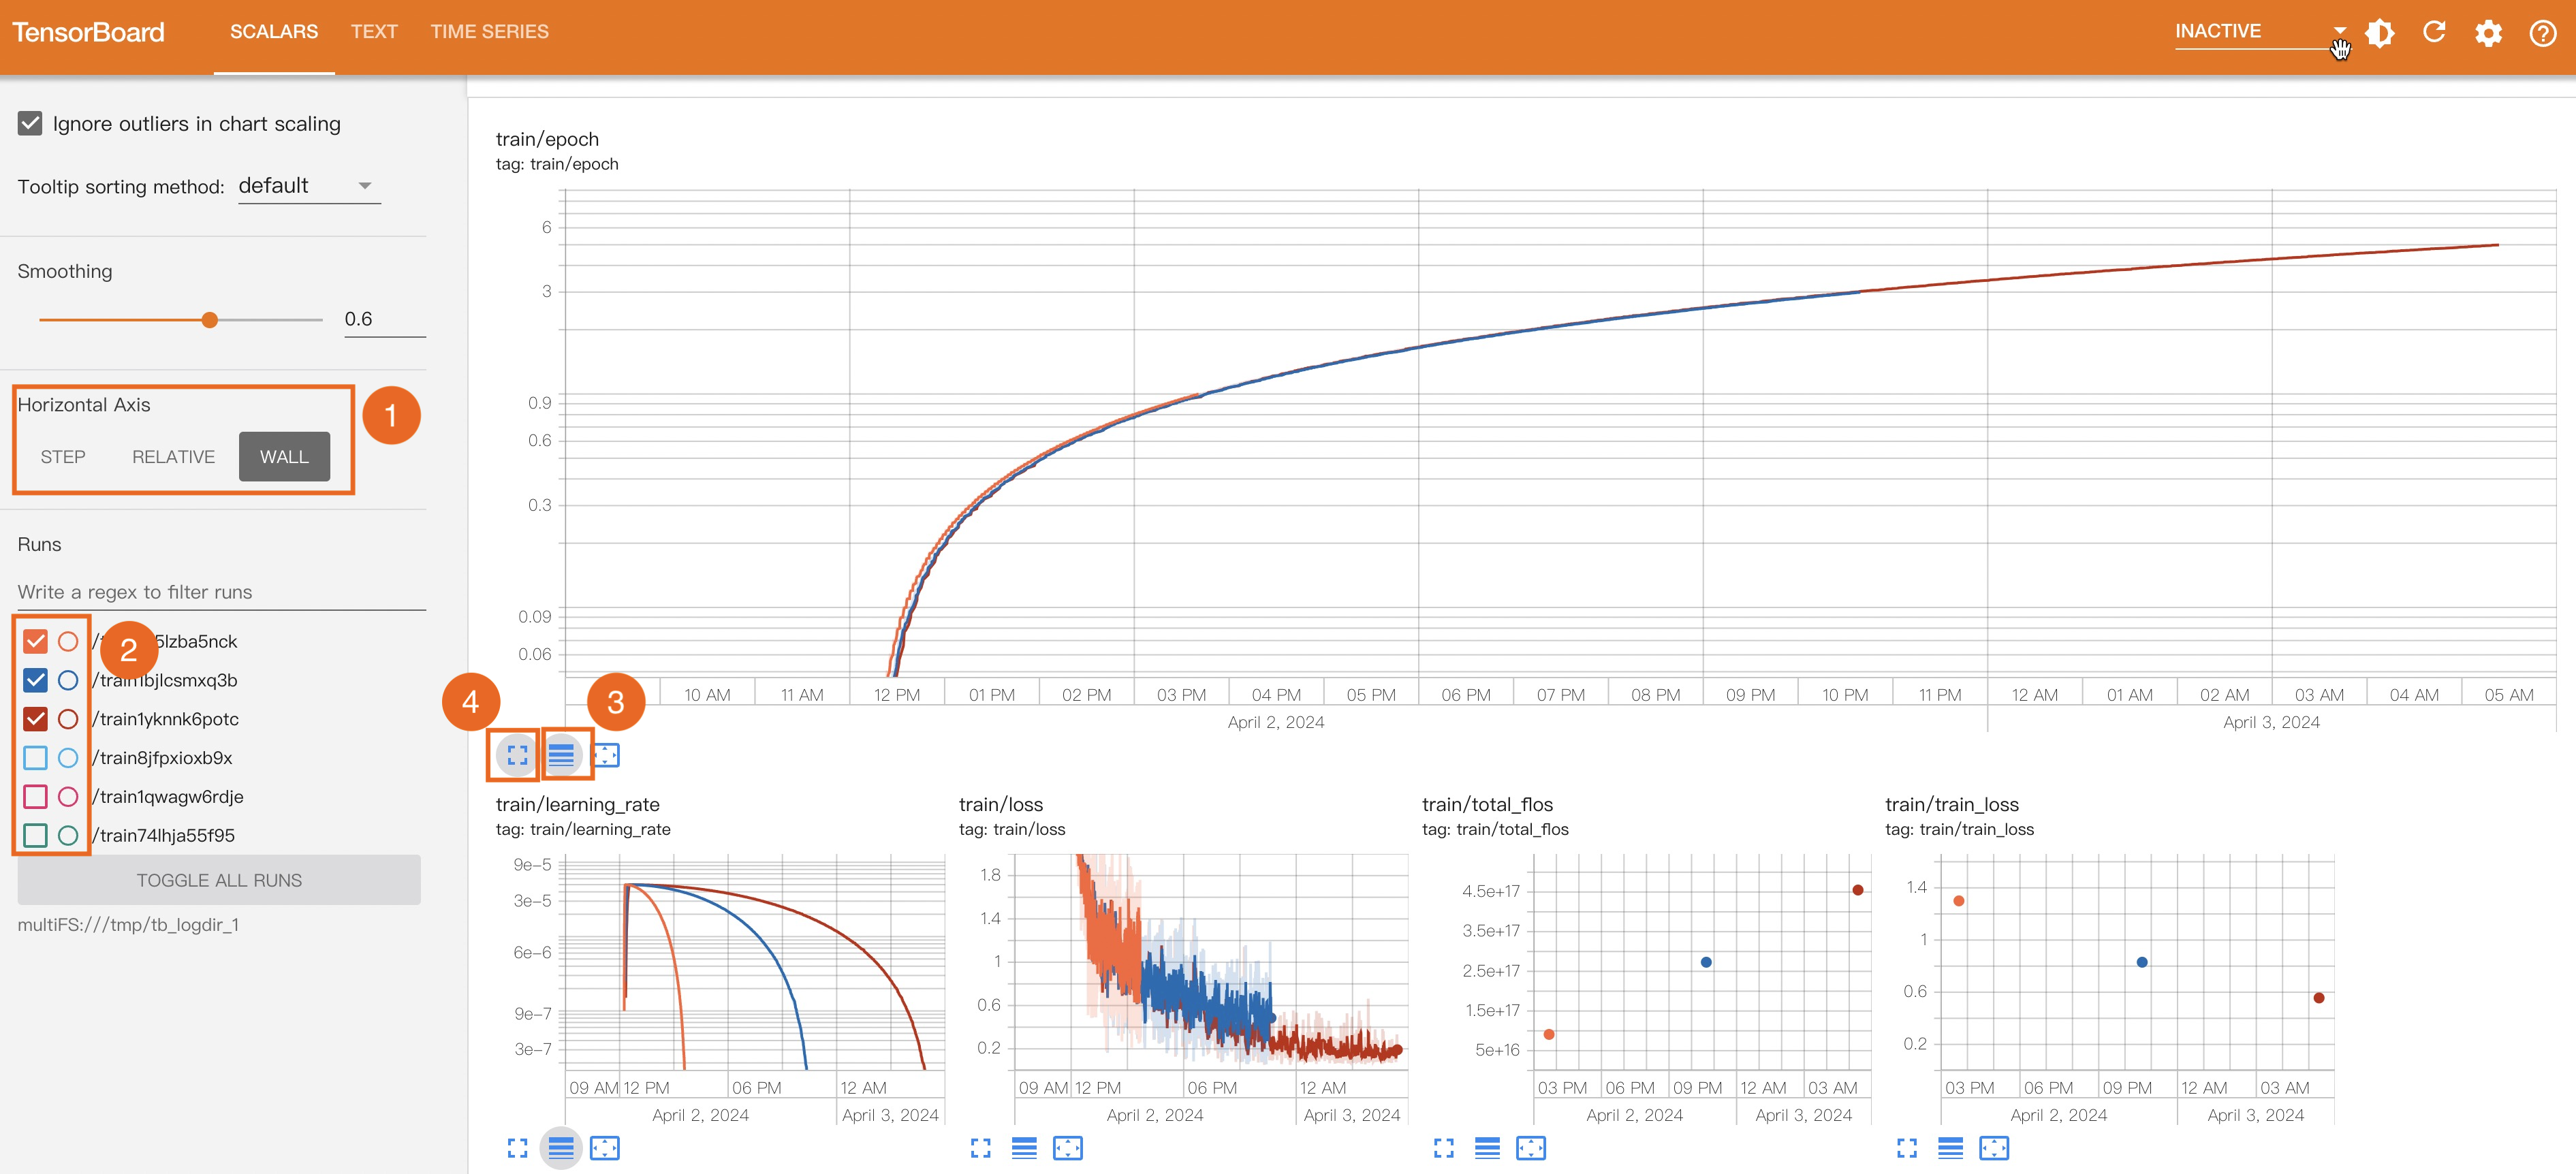Toggle y-axis log scale on train/epoch chart
2576x1174 pixels.
pyautogui.click(x=561, y=754)
